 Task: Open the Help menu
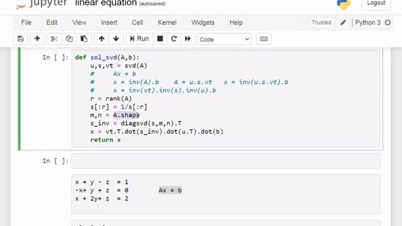click(236, 23)
